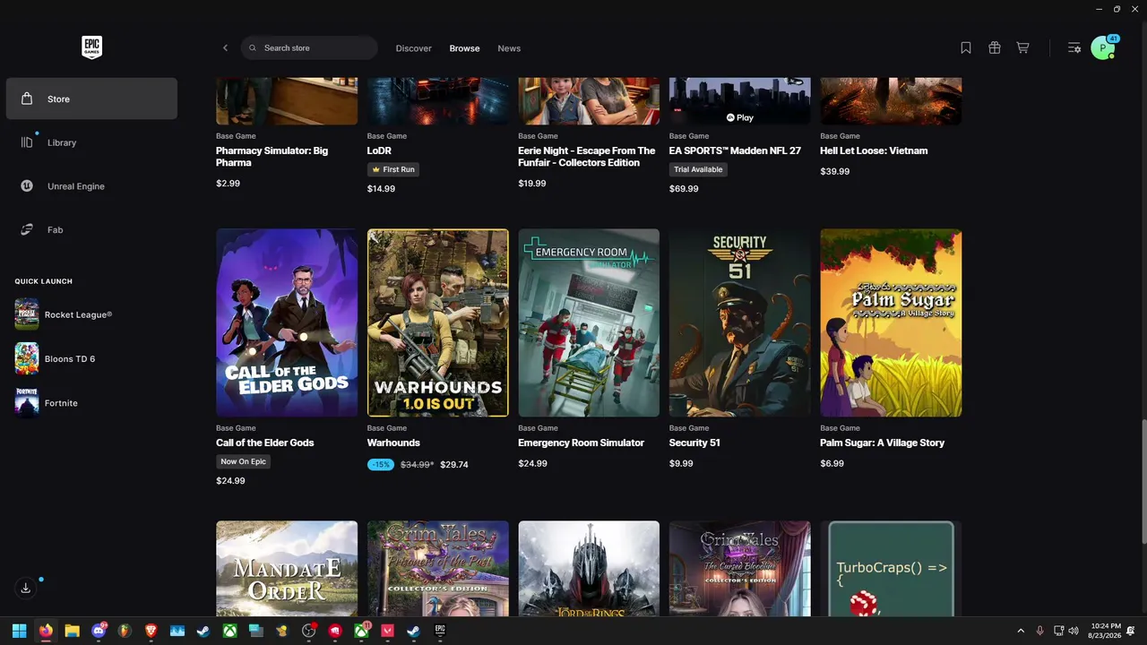The image size is (1147, 645).
Task: Open the Security 51 cover art
Action: point(739,322)
